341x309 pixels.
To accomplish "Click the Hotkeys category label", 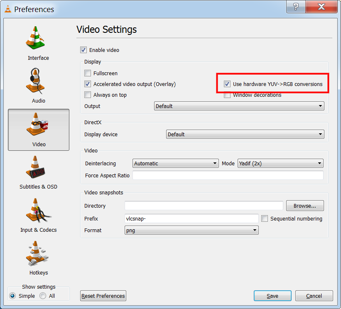I will coord(39,273).
